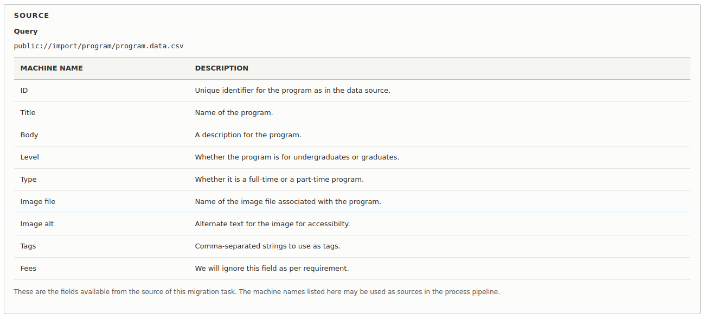Click the Tags field row

tap(28, 246)
